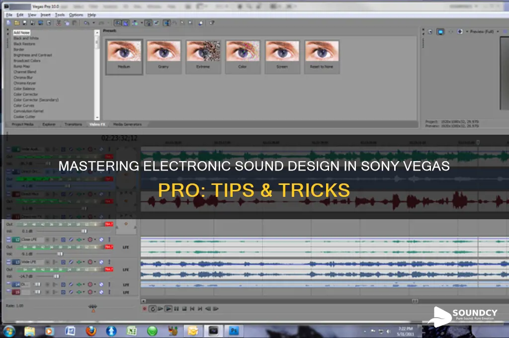Toggle Video Preview on External Monitor

(x=440, y=31)
